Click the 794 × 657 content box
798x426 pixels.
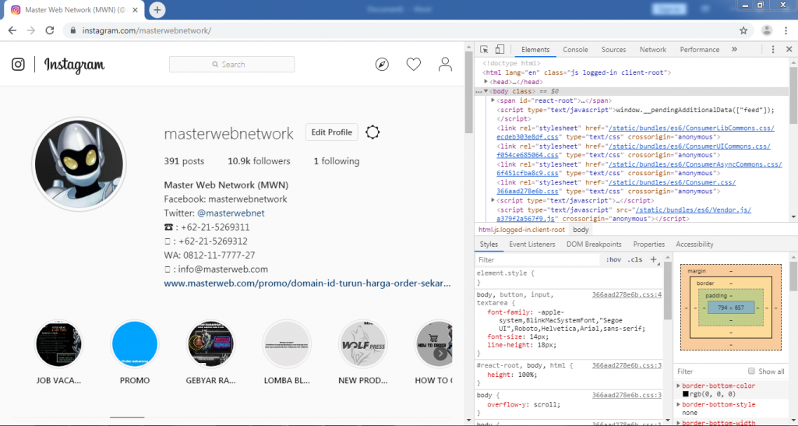click(x=731, y=308)
